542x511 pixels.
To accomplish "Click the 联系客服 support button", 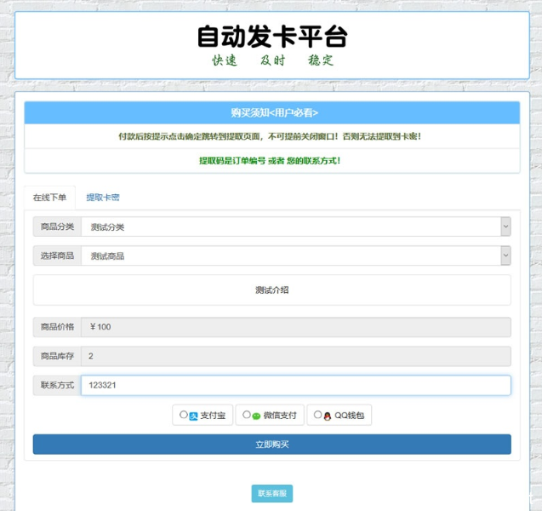I will pyautogui.click(x=272, y=493).
